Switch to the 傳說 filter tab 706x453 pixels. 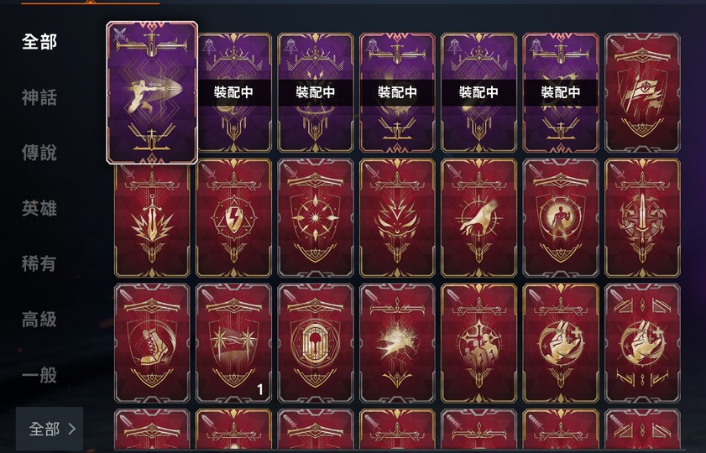point(39,153)
